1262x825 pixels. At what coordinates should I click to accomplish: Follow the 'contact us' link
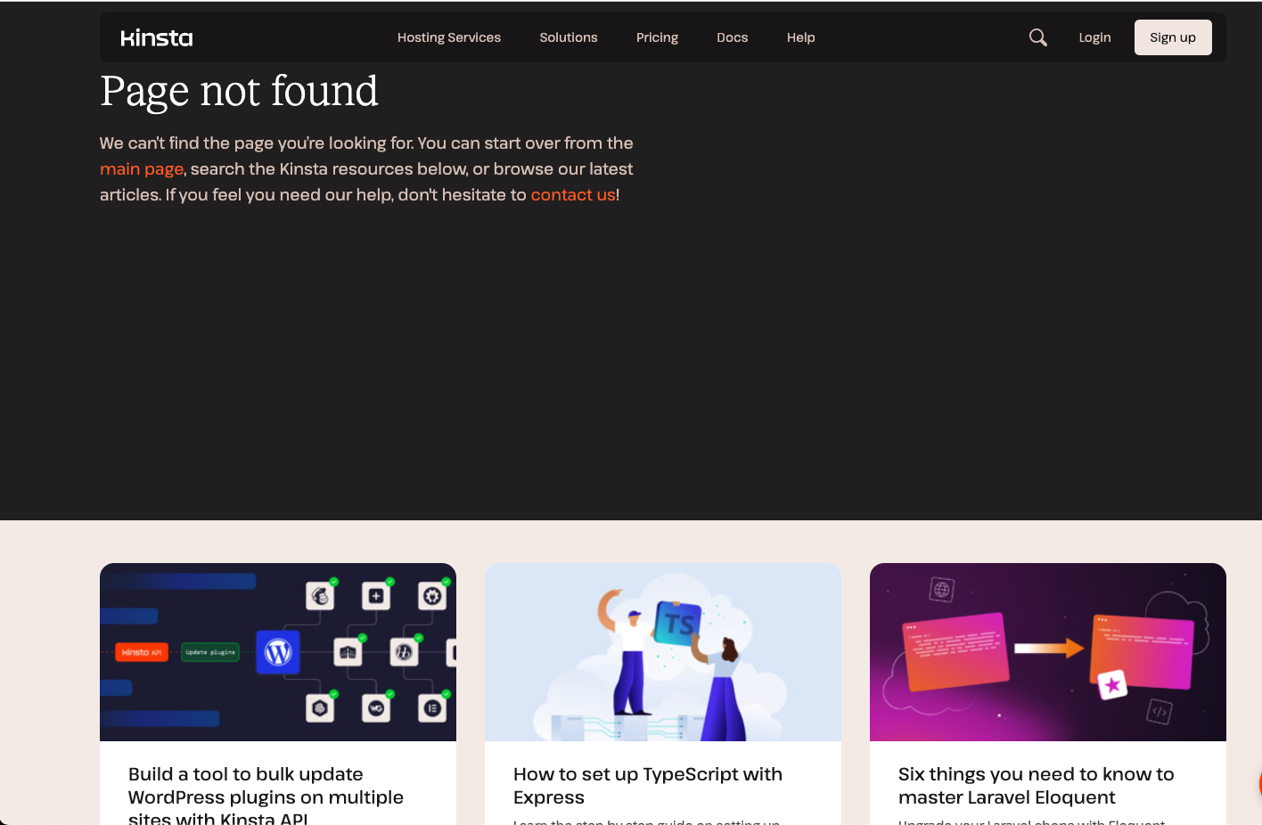(x=573, y=195)
